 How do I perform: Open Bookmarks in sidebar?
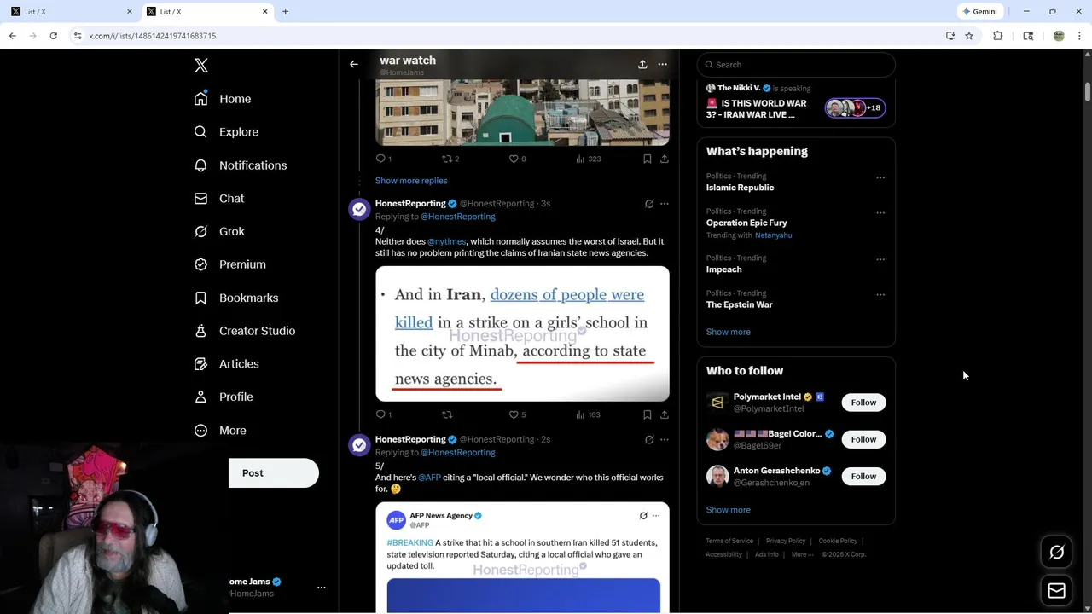[x=236, y=298]
